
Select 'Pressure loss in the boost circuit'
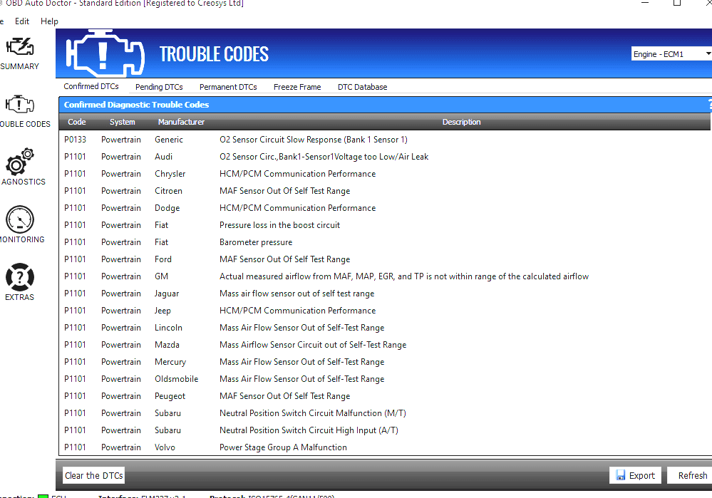tap(279, 225)
